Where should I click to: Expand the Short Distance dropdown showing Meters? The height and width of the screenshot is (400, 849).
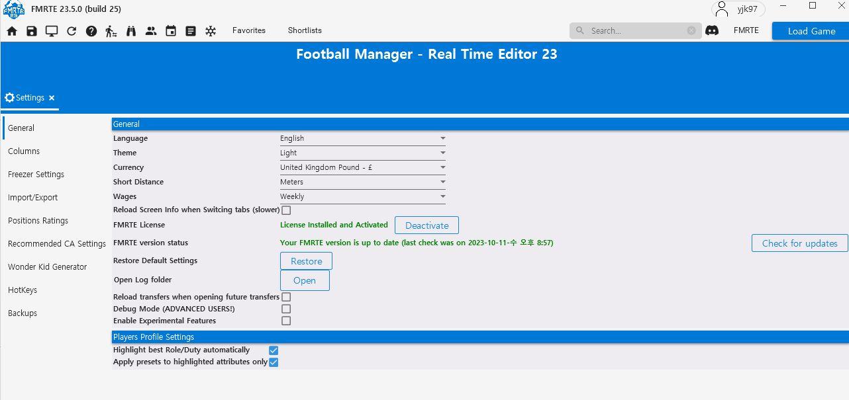point(362,182)
